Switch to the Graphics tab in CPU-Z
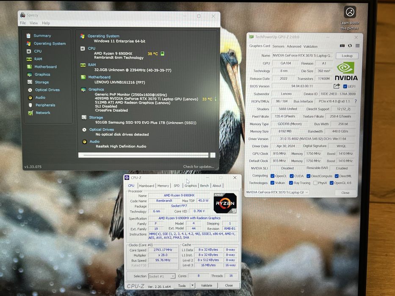 191,186
